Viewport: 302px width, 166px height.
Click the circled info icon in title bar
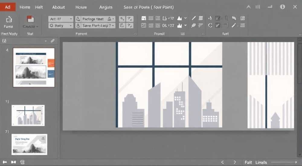point(282,7)
